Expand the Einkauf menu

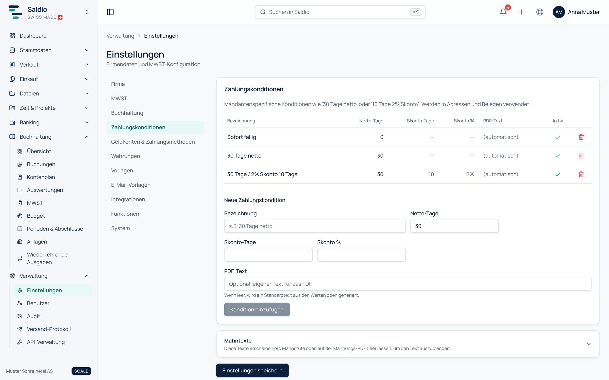click(x=49, y=79)
